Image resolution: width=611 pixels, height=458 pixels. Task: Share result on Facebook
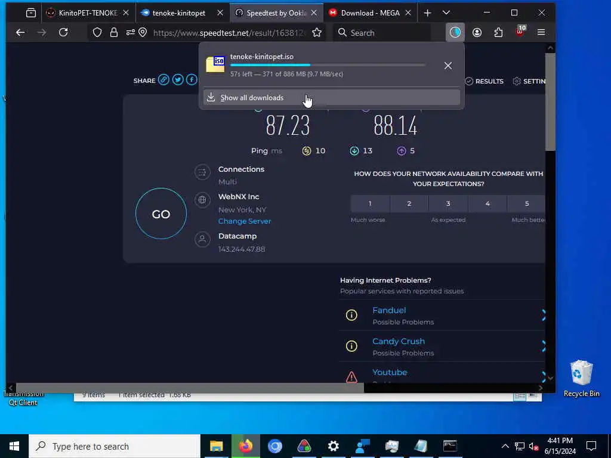pyautogui.click(x=192, y=81)
